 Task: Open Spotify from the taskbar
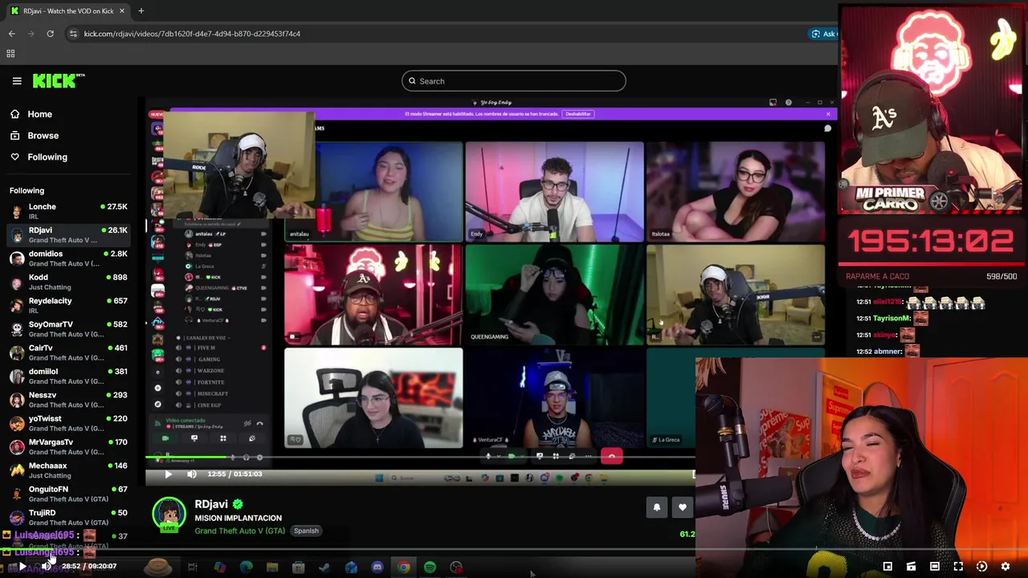pos(430,568)
